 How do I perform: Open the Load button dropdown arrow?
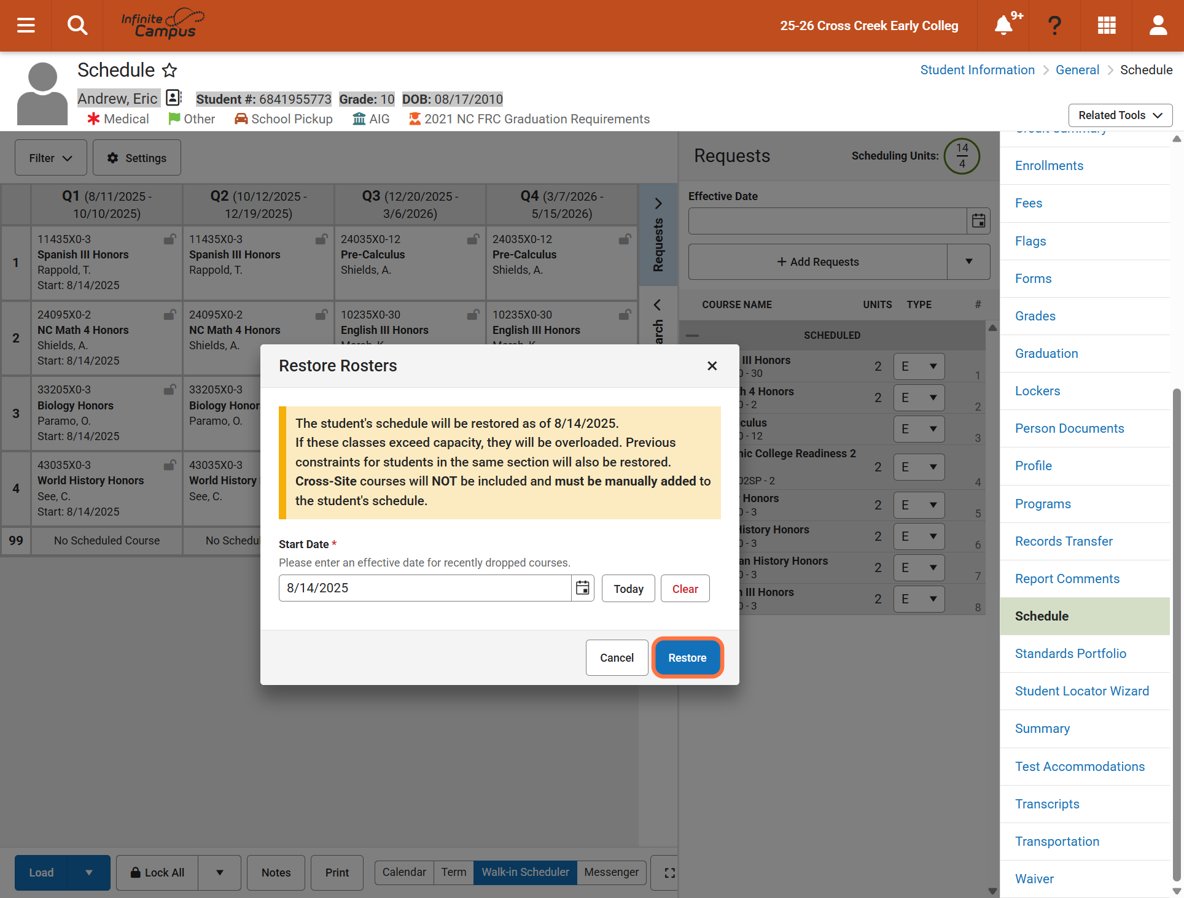(x=89, y=873)
